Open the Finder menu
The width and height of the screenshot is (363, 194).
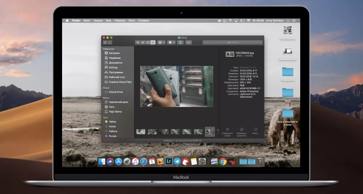(x=76, y=21)
